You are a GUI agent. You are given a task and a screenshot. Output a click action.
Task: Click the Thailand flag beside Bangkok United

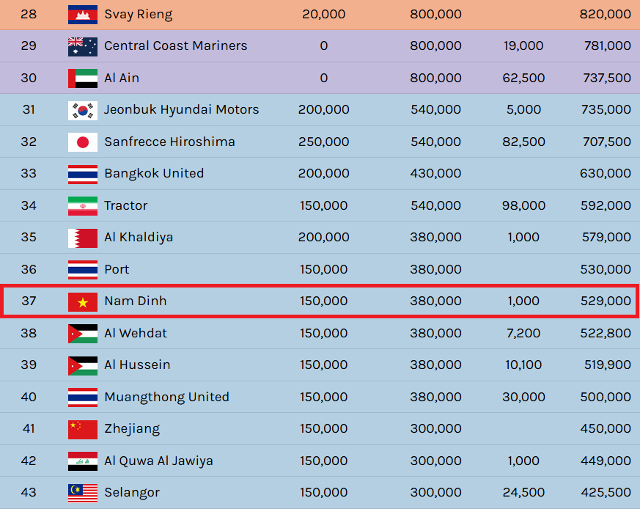tap(82, 174)
